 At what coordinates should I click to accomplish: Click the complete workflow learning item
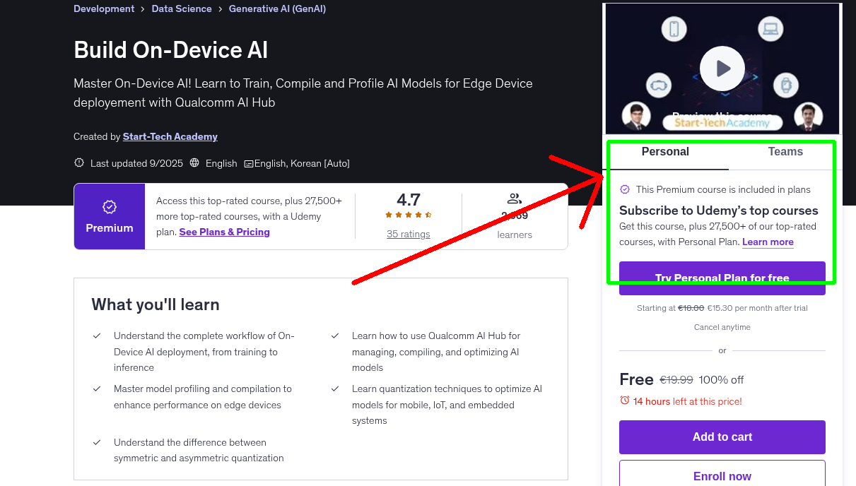click(204, 352)
